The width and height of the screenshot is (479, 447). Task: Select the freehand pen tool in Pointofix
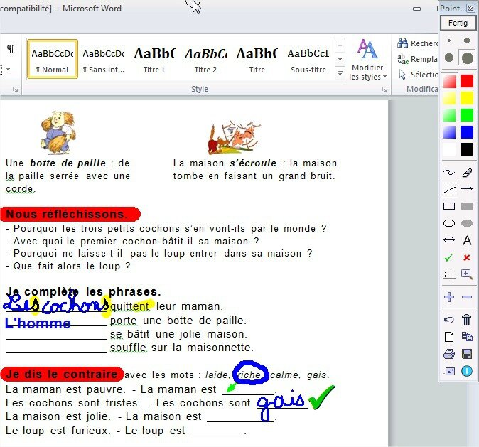449,173
